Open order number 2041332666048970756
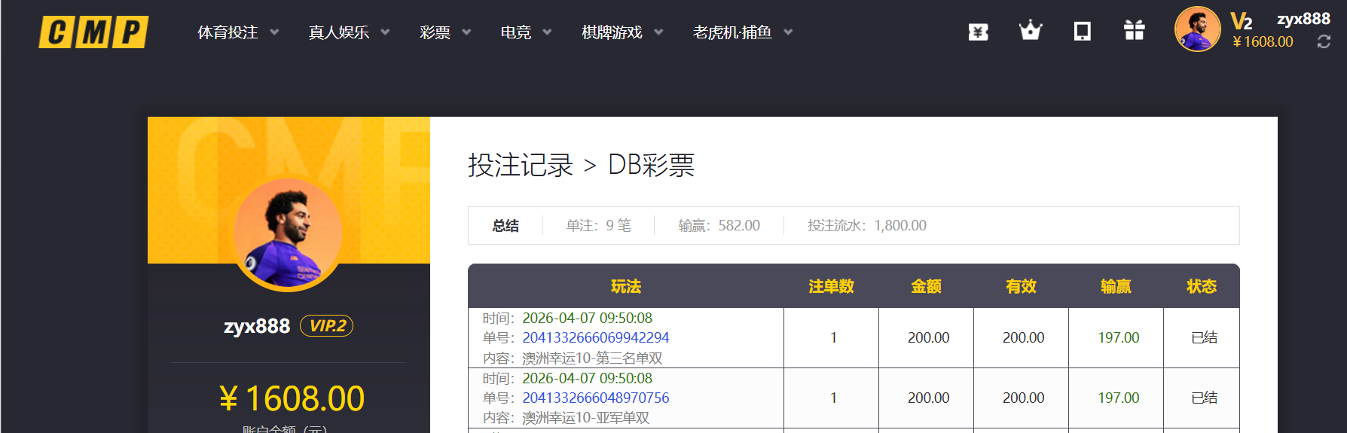The image size is (1347, 433). [x=596, y=398]
